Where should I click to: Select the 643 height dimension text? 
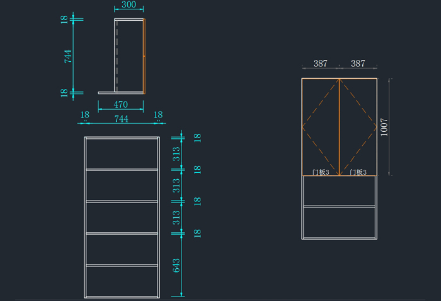pos(176,265)
